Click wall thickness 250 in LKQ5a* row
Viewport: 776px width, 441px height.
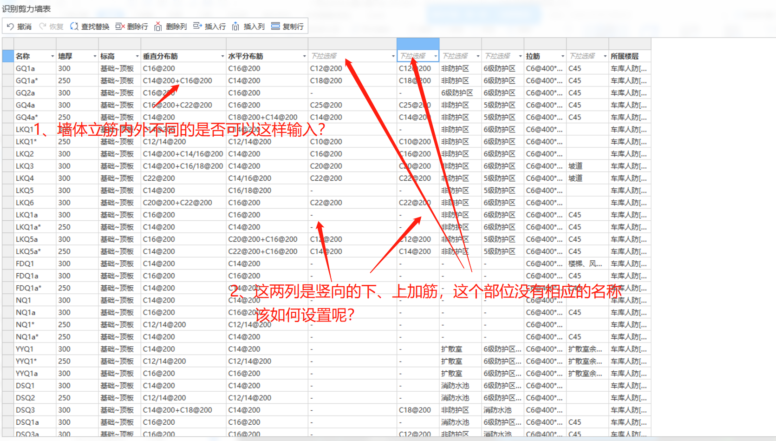point(77,251)
